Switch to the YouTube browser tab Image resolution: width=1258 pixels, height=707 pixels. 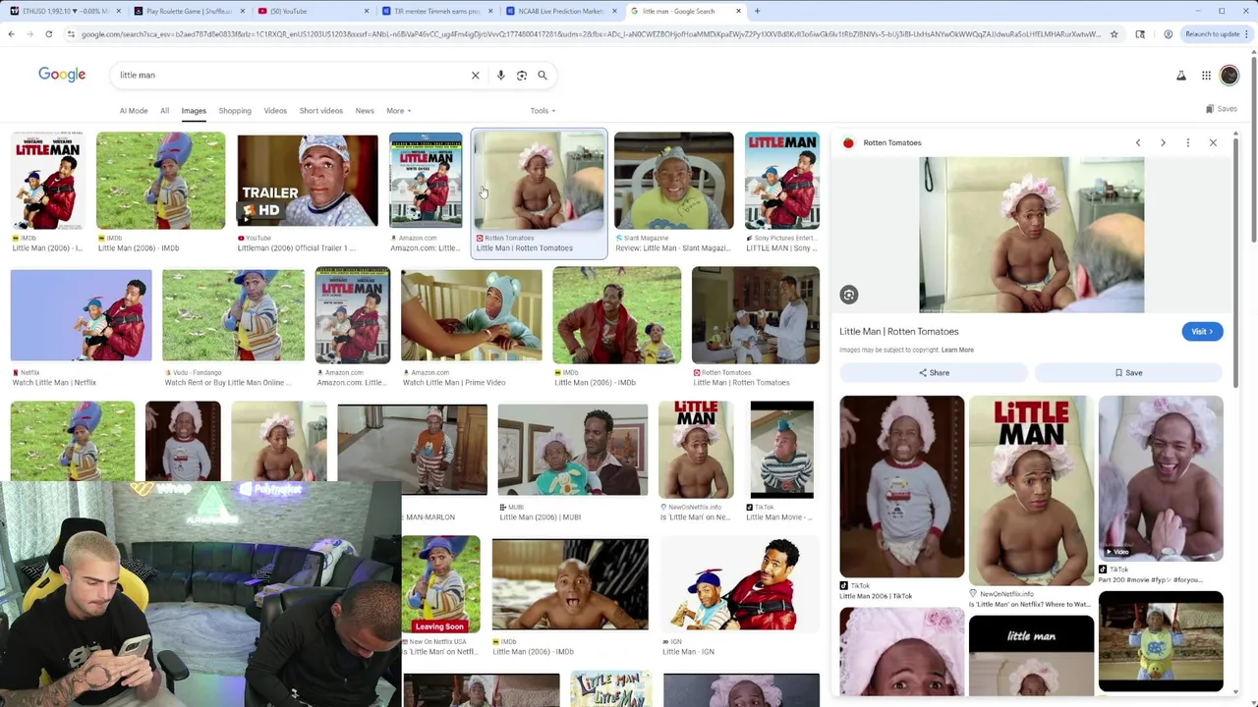(x=313, y=11)
